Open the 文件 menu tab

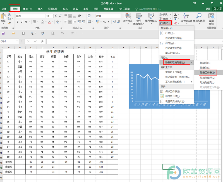click(4, 9)
